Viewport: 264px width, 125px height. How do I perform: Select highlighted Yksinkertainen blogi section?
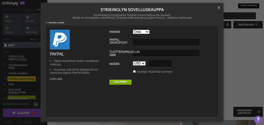[22, 79]
